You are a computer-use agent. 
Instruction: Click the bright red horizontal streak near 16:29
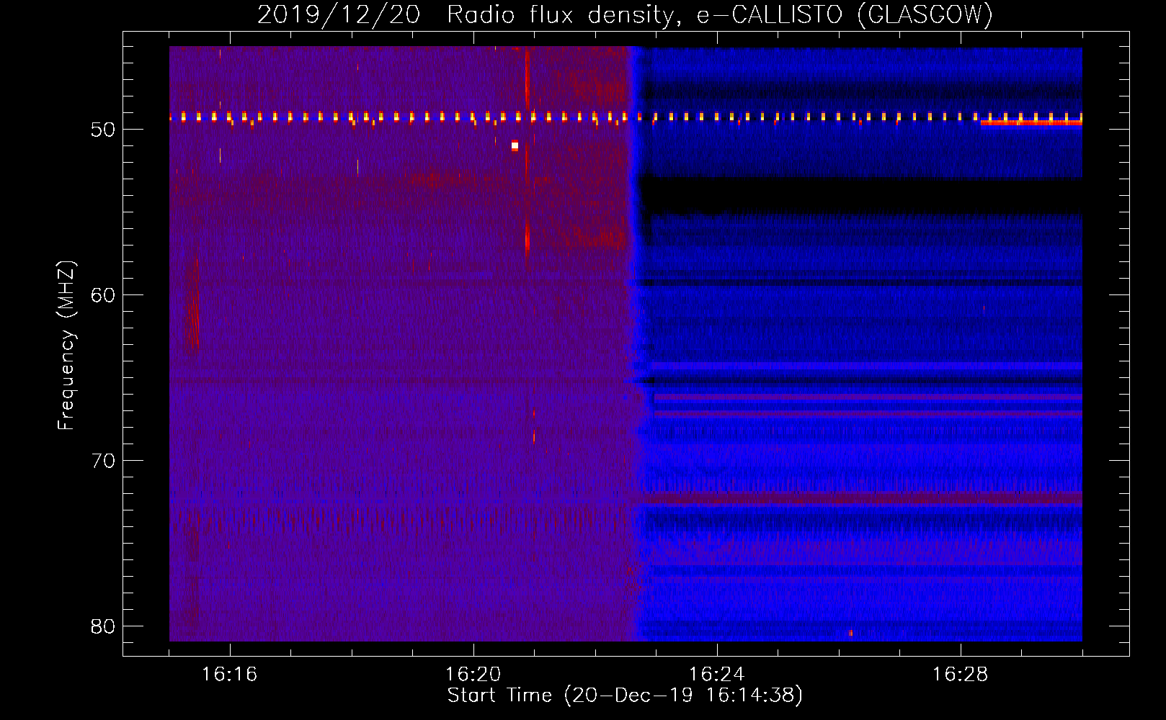(x=1031, y=122)
